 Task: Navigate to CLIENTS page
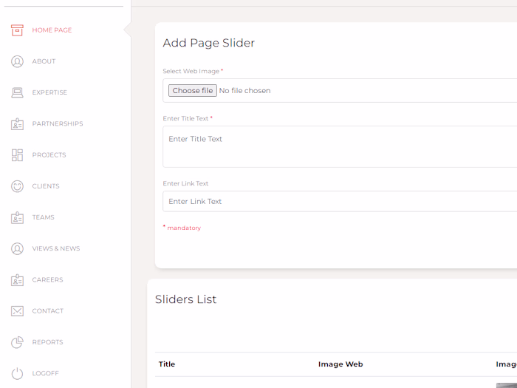46,186
